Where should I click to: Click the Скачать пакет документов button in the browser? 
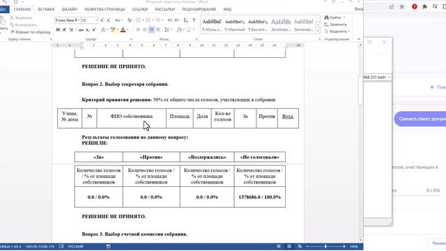420,119
